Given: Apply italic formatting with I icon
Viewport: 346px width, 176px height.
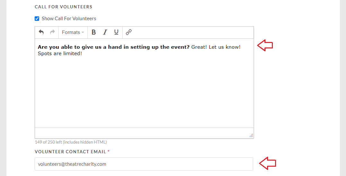Looking at the screenshot, I should pos(105,32).
